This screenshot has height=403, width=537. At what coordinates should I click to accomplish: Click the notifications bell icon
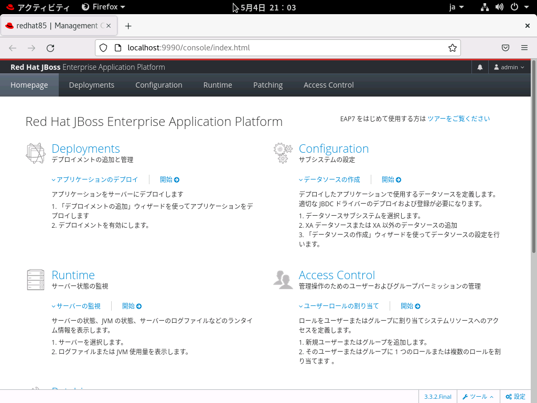click(x=480, y=67)
